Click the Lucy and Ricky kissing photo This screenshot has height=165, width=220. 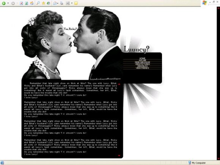click(x=72, y=44)
